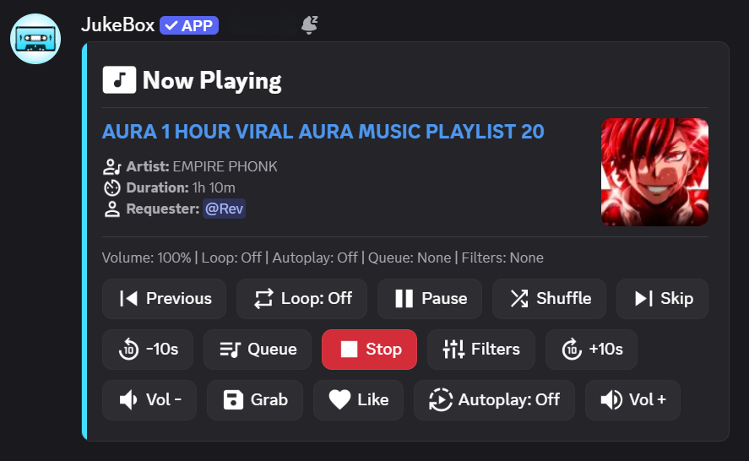Stop the music playback
The height and width of the screenshot is (461, 749).
click(x=369, y=350)
